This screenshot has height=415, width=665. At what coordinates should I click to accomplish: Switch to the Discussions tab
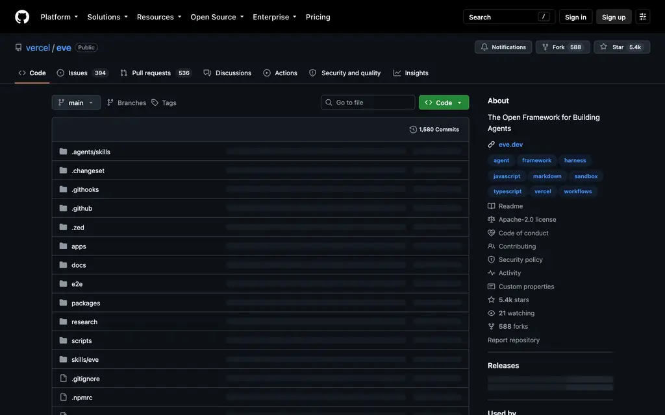pyautogui.click(x=227, y=73)
